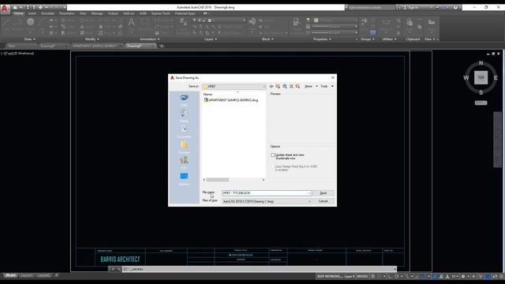
Task: Click the Help question mark icon
Action: coord(455,7)
